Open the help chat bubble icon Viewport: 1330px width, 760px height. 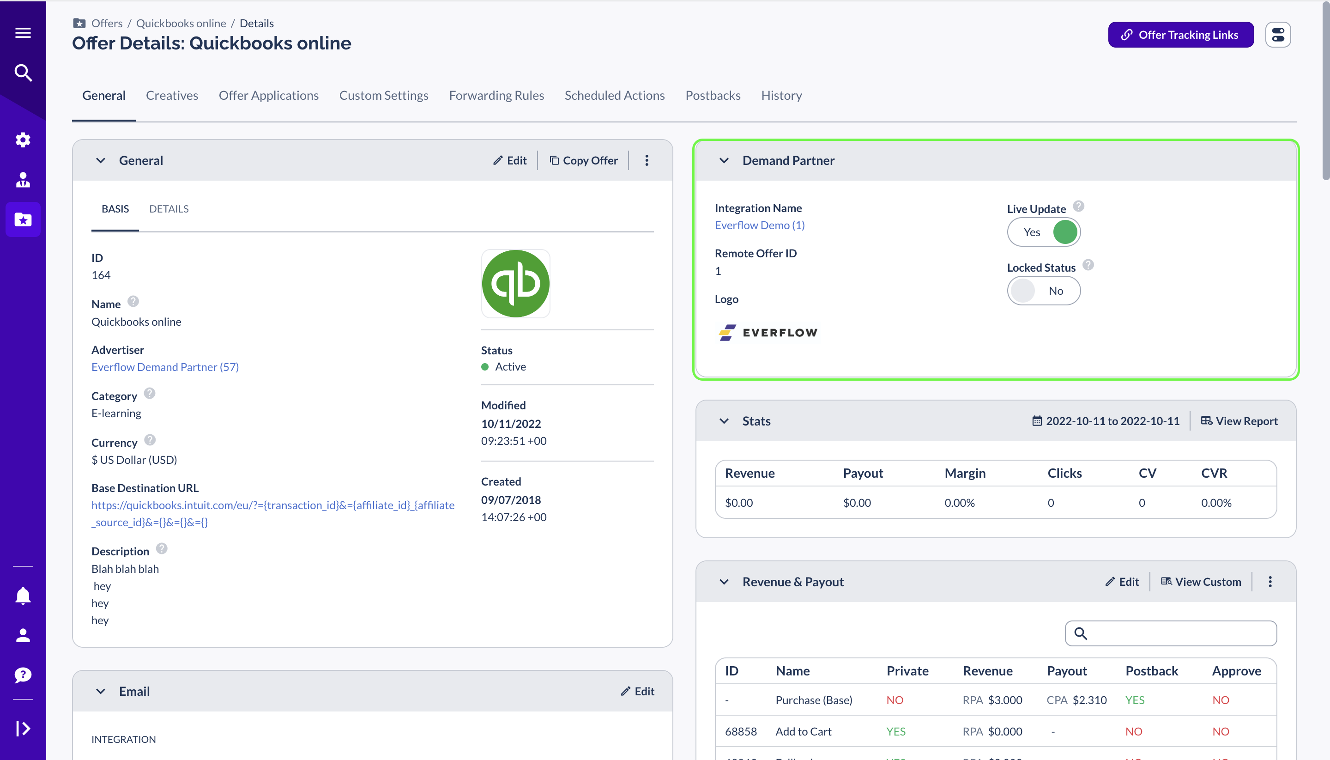point(23,675)
